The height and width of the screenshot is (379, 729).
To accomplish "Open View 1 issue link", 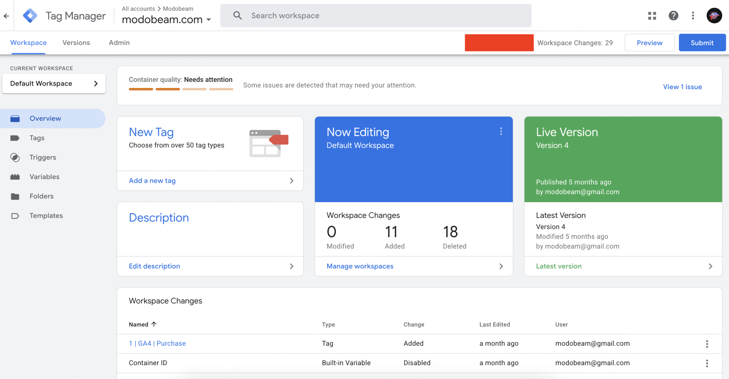I will pyautogui.click(x=682, y=87).
